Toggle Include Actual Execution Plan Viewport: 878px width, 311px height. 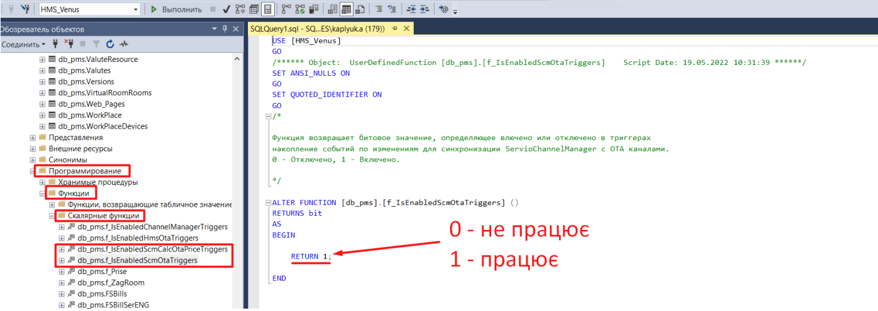pyautogui.click(x=286, y=10)
